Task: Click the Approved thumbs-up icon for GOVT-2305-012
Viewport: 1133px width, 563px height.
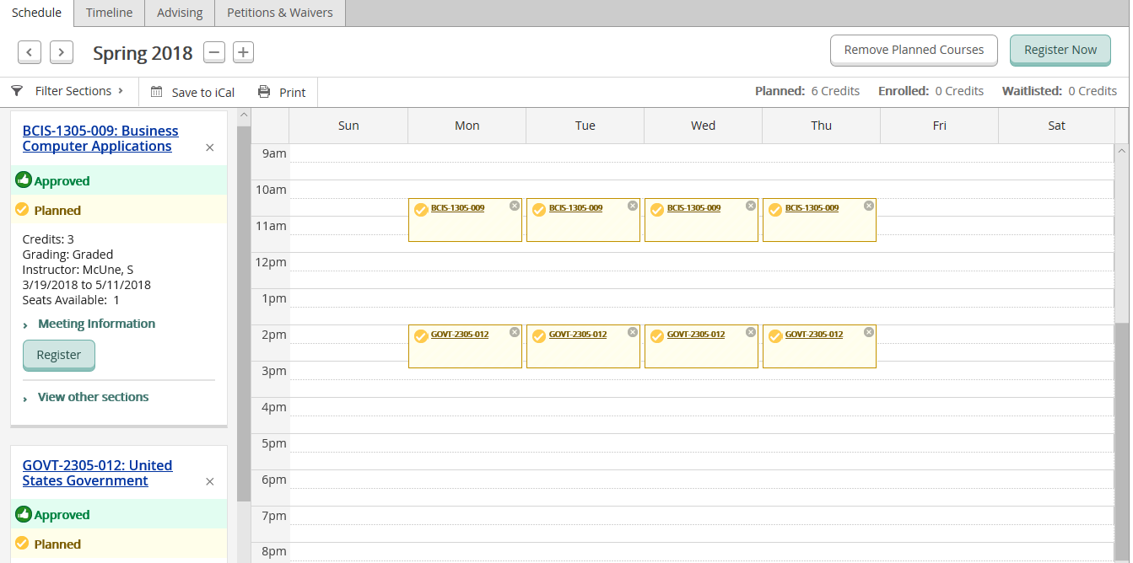Action: [x=24, y=513]
